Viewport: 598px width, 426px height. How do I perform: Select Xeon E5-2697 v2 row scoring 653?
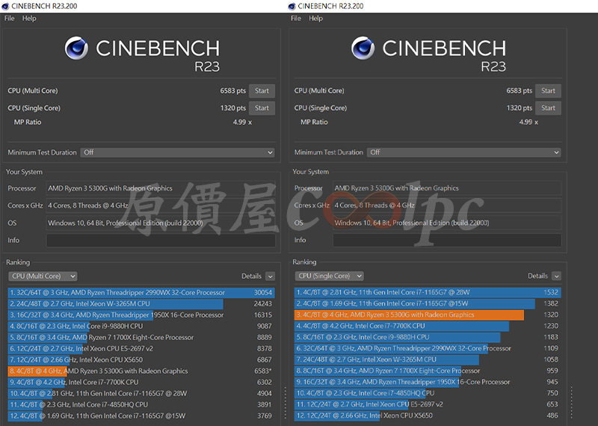click(x=428, y=404)
